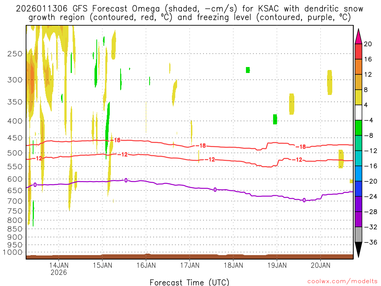Click the -12 contour label near 15JAN

[122, 155]
